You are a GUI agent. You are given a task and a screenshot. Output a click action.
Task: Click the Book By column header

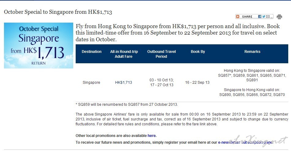pyautogui.click(x=198, y=52)
